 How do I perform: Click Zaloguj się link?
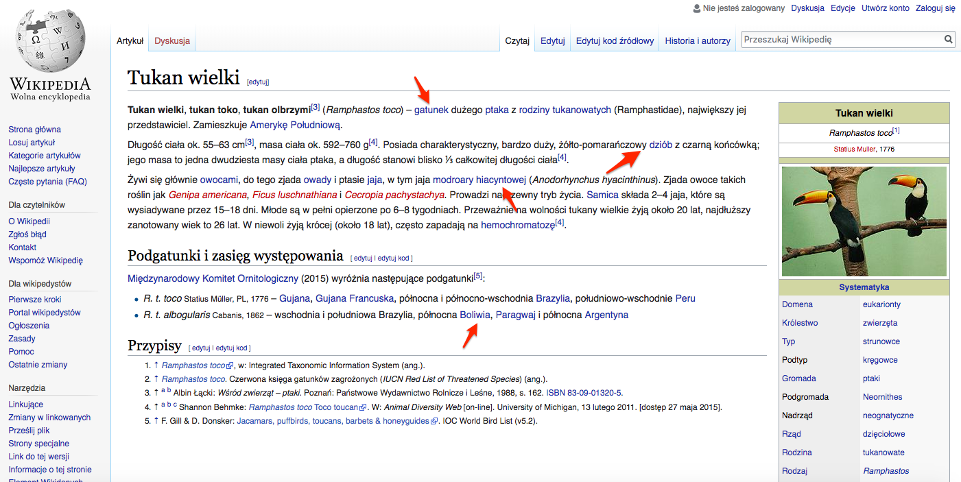tap(935, 8)
